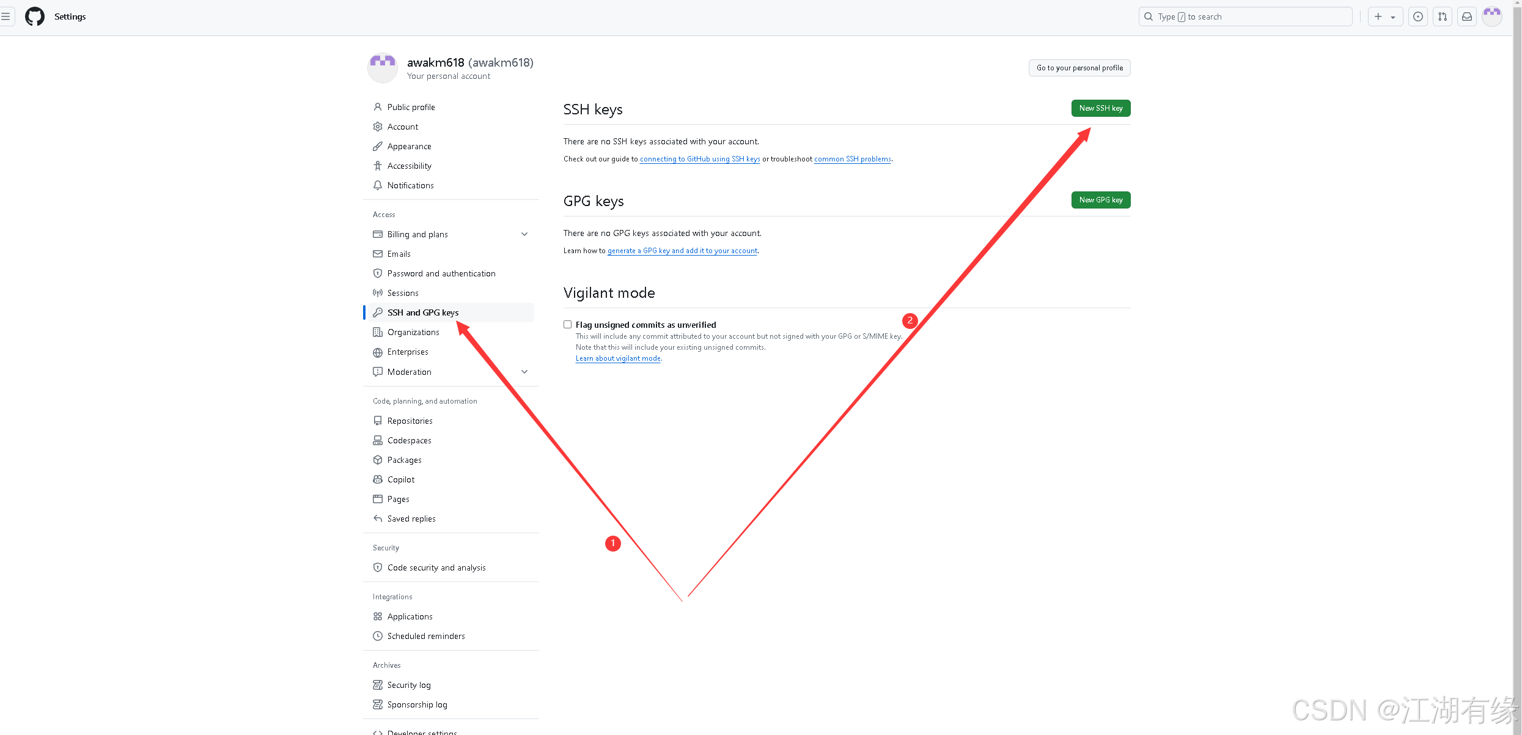Select Password and authentication text
Viewport: 1522px width, 735px height.
tap(441, 273)
